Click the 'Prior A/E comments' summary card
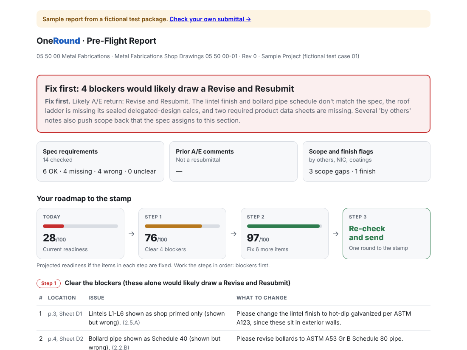467x350 pixels. [233, 161]
